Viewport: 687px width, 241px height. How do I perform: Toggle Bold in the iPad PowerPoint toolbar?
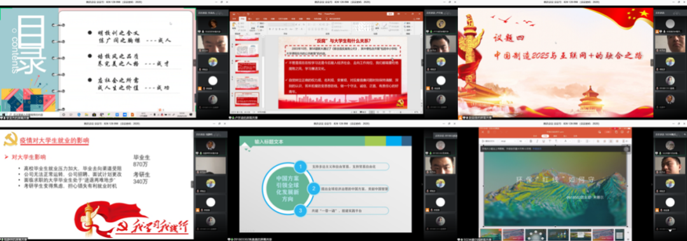[x=531, y=141]
